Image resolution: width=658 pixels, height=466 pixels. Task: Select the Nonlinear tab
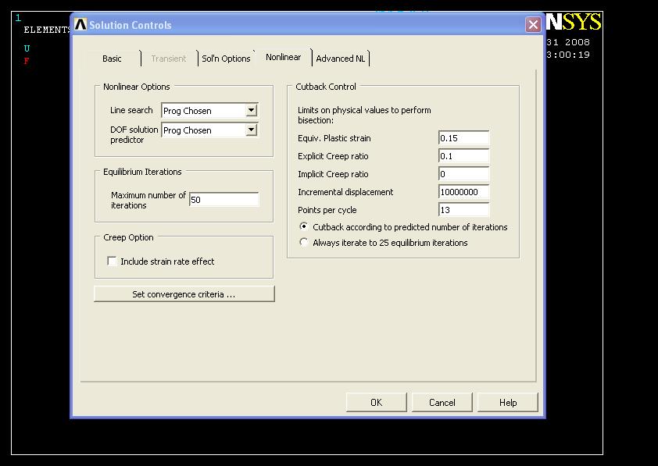(x=283, y=57)
